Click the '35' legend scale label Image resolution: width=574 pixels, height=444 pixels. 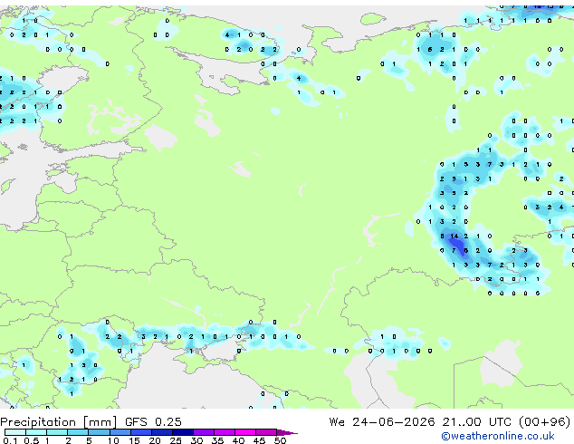pyautogui.click(x=217, y=440)
